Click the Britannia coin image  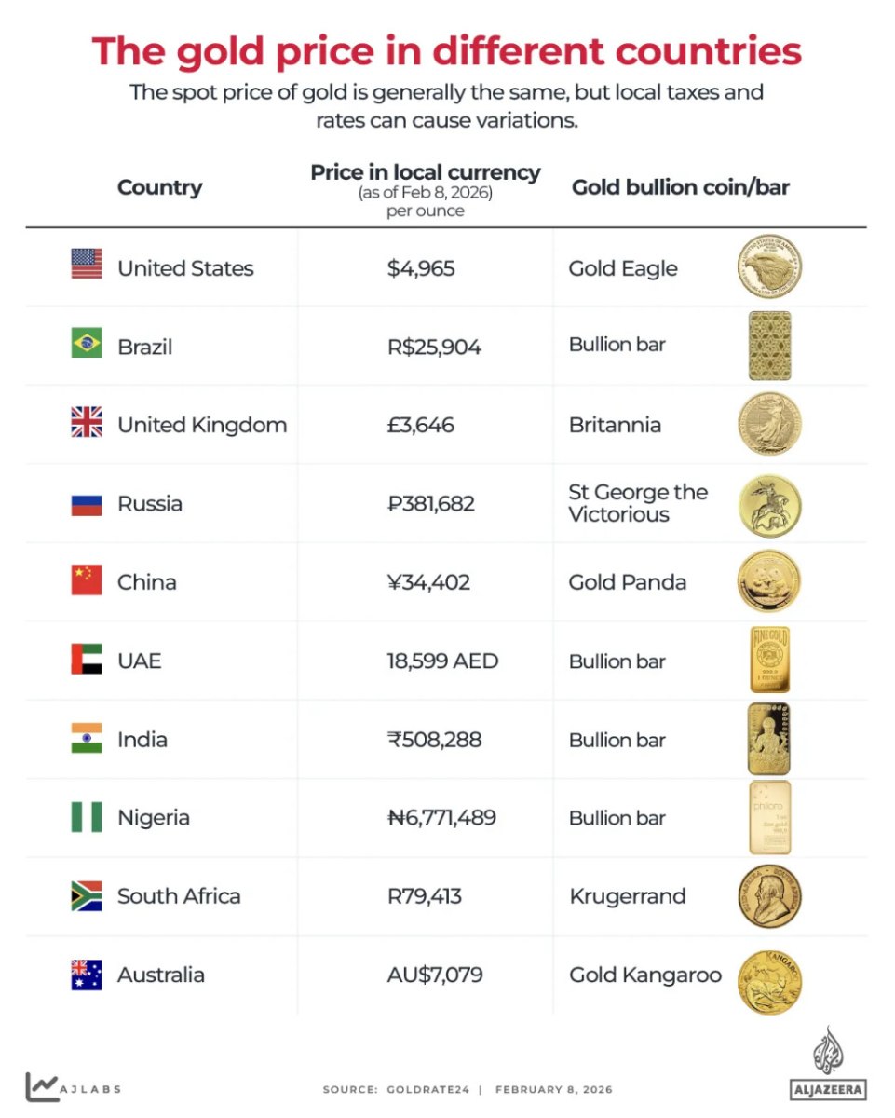click(x=769, y=424)
